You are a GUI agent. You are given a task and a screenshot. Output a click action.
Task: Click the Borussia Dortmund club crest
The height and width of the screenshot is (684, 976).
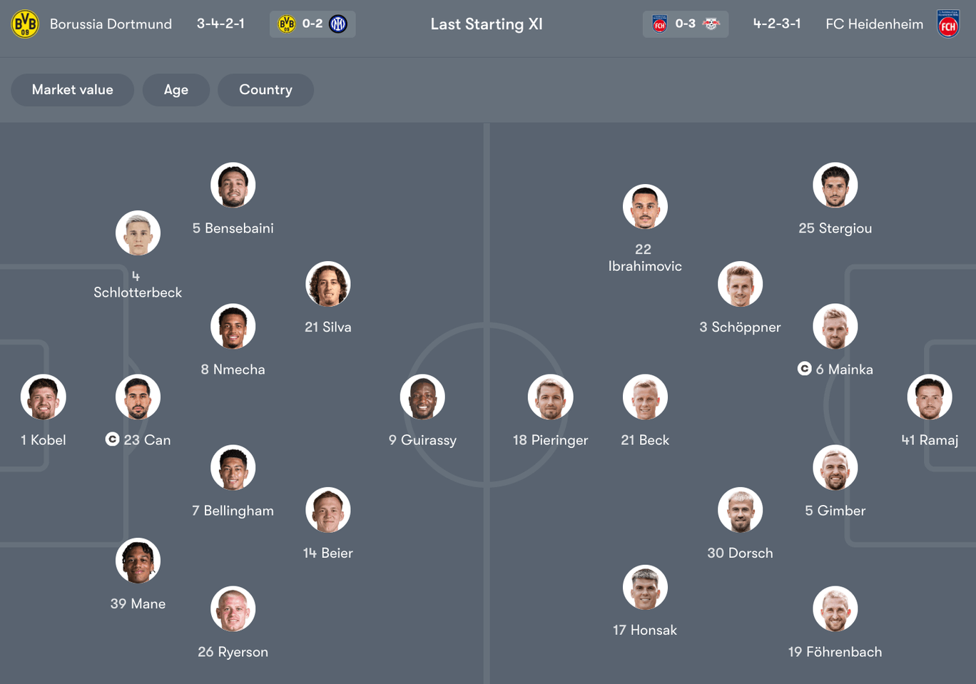pos(24,24)
